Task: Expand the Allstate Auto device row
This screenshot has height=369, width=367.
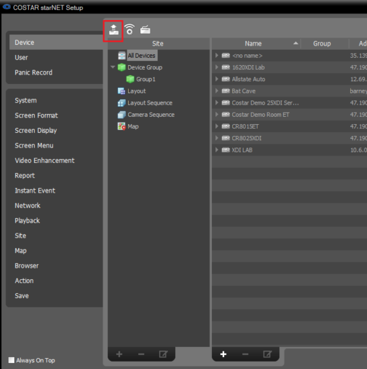Action: [217, 79]
